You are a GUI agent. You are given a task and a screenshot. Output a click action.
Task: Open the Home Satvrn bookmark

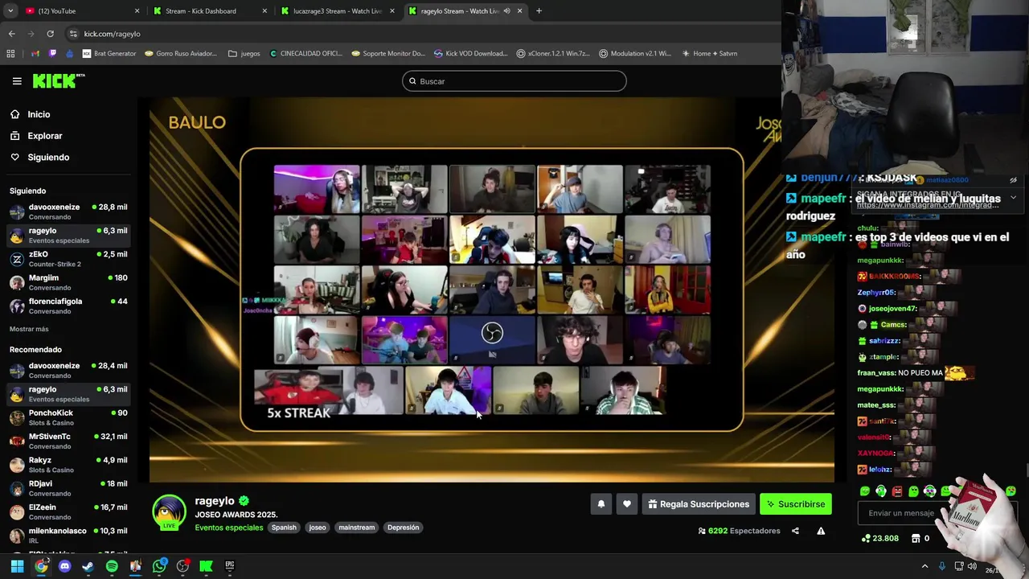pyautogui.click(x=709, y=54)
